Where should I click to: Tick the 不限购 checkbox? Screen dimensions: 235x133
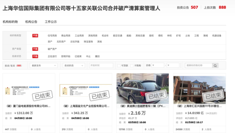point(132,65)
